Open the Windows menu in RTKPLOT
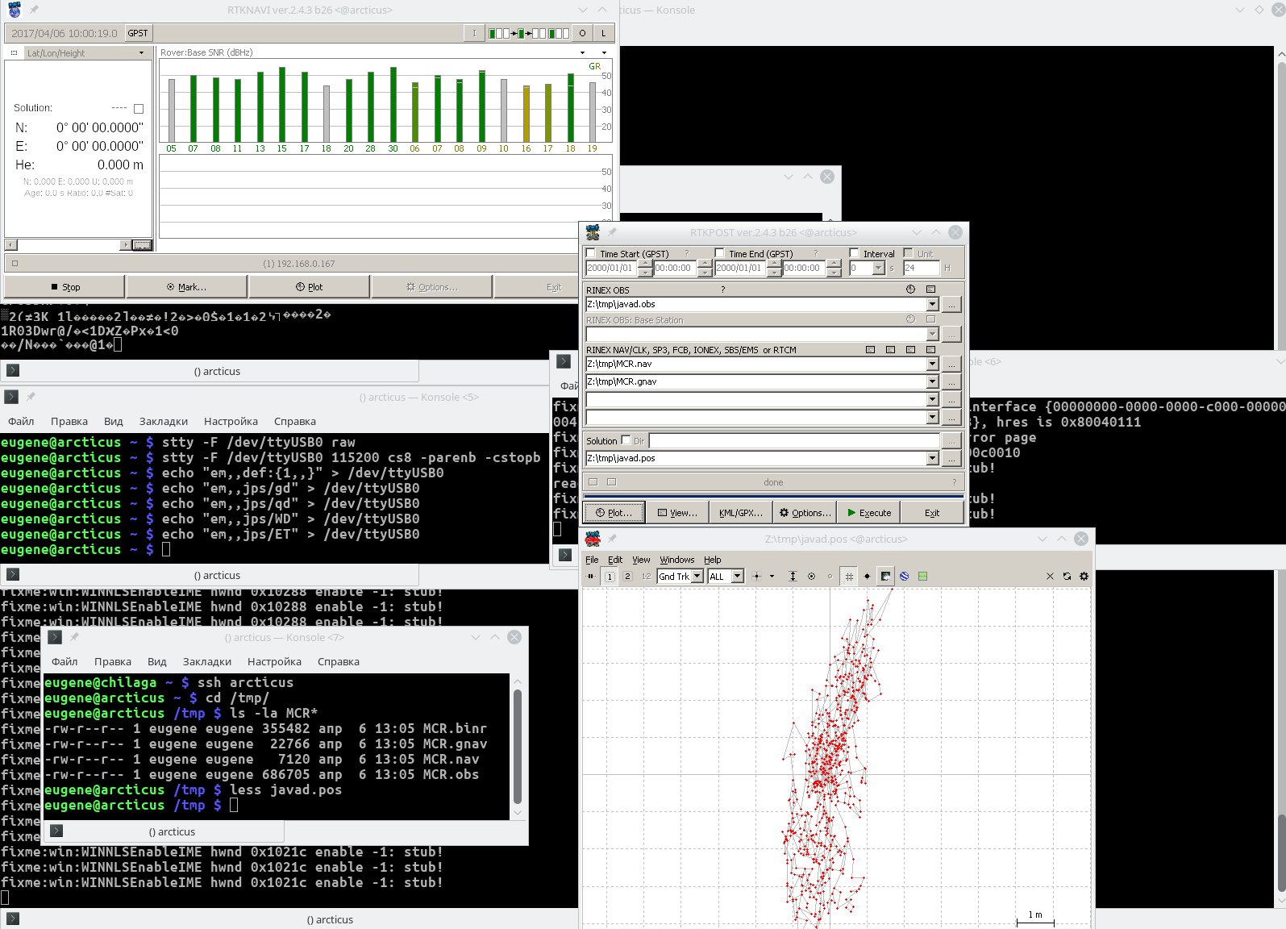Screen dimensions: 1286x929 676,560
